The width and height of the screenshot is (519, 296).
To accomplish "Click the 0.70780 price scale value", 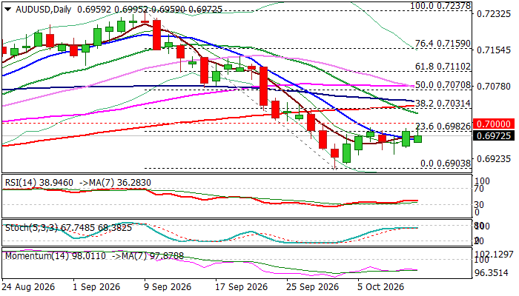I will pyautogui.click(x=494, y=87).
